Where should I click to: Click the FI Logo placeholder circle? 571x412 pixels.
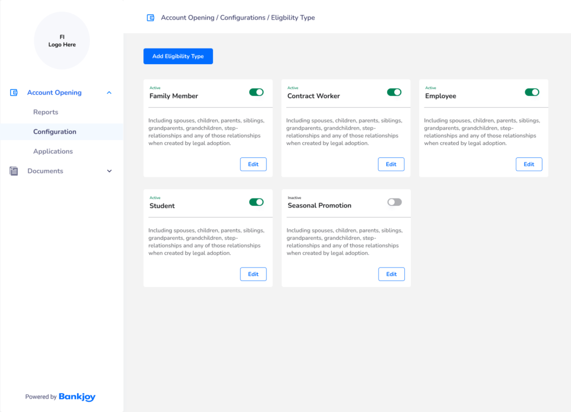(62, 41)
